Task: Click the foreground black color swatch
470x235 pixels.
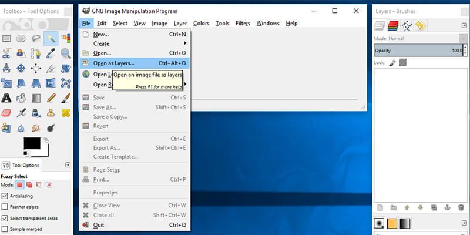Action: tap(32, 143)
